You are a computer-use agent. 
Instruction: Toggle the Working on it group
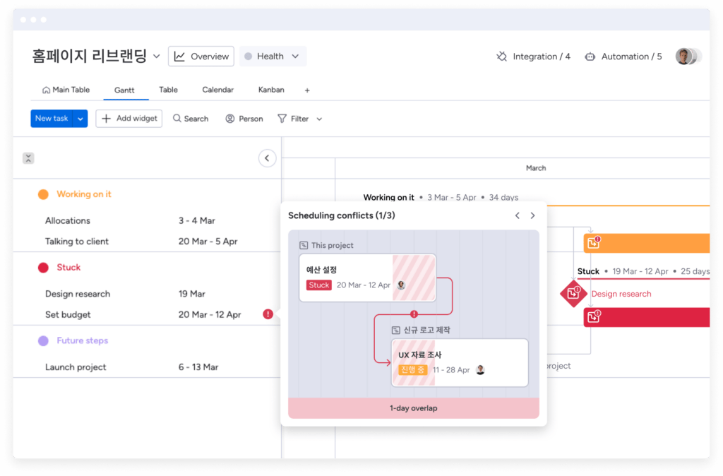(x=43, y=194)
